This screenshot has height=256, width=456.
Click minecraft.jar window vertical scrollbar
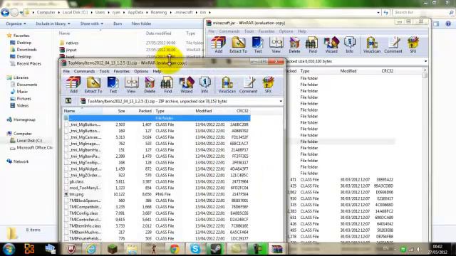pos(425,154)
